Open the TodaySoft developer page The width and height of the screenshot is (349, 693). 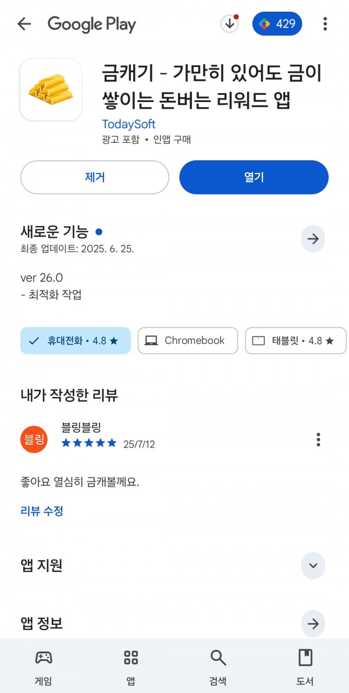tap(129, 124)
